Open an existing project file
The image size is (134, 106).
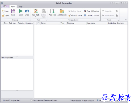pyautogui.click(x=6, y=16)
